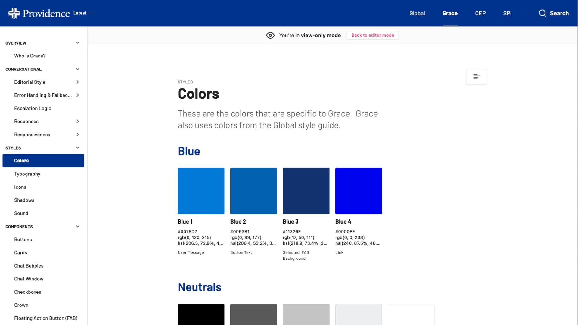Click the User Message usage label
The image size is (578, 325).
point(191,253)
